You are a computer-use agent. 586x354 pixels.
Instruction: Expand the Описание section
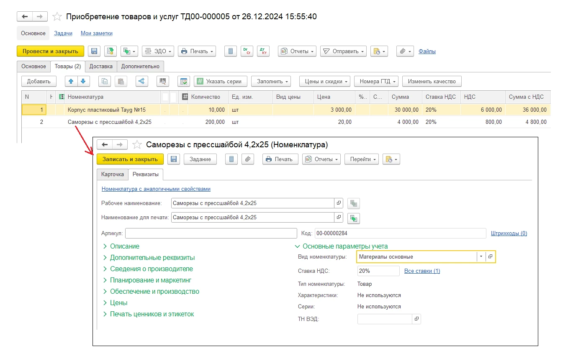(124, 246)
